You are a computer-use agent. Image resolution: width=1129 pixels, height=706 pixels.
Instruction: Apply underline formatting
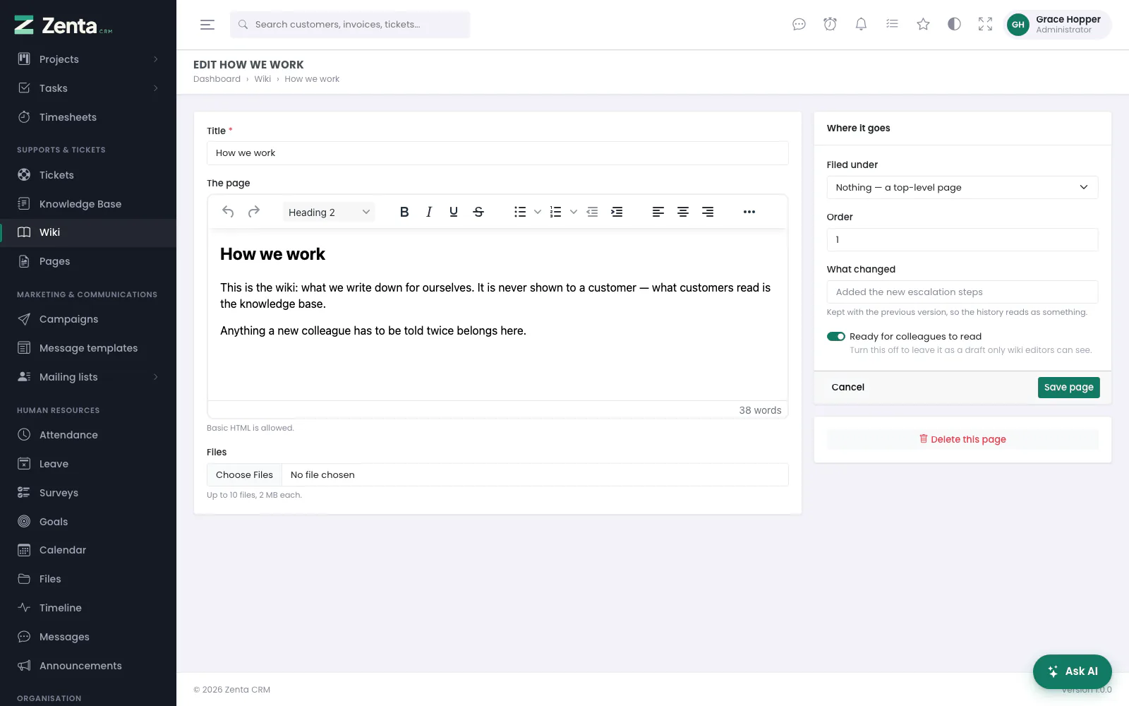point(454,212)
